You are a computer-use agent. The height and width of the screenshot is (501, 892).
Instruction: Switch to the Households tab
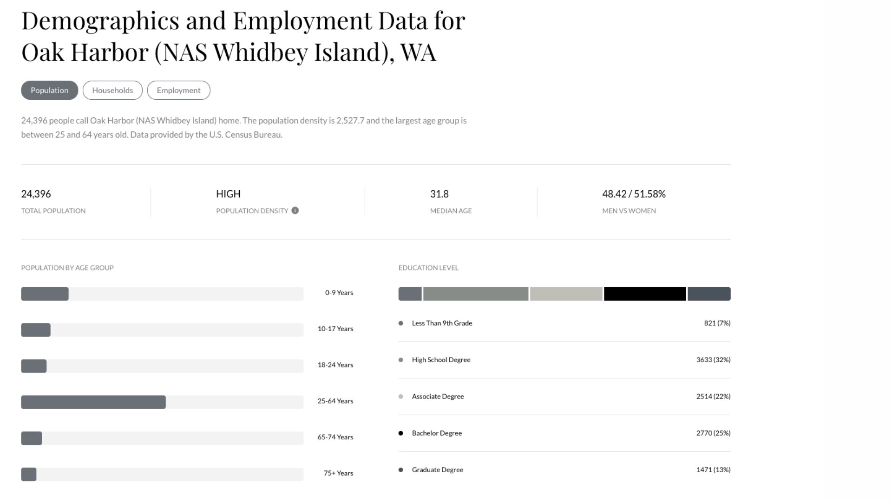(112, 90)
